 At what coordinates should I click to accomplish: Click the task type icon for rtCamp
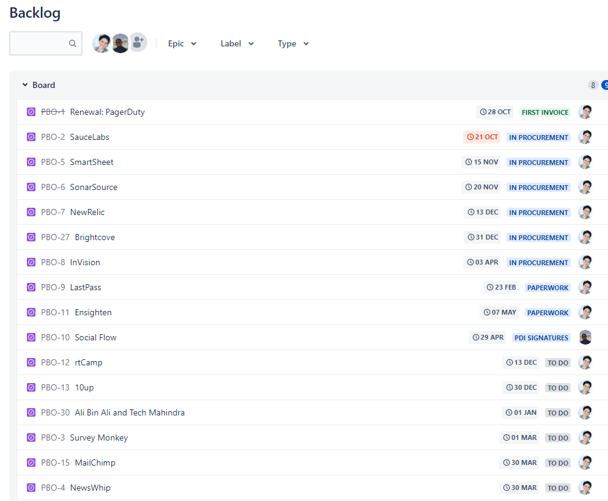tap(31, 362)
